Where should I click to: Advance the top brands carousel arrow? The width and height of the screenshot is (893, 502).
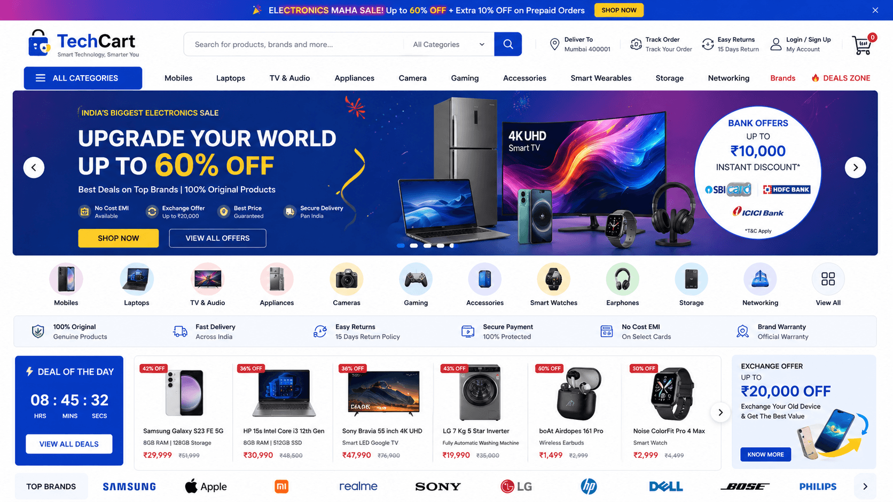pos(865,487)
